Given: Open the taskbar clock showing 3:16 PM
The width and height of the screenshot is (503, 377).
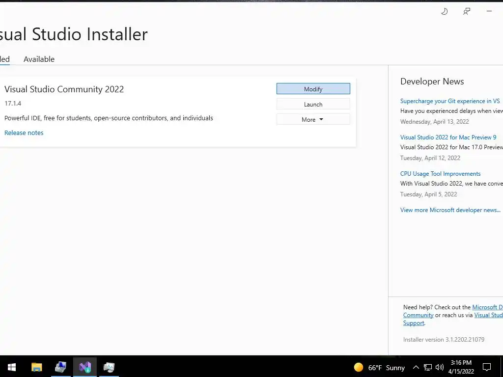Looking at the screenshot, I should [x=461, y=367].
